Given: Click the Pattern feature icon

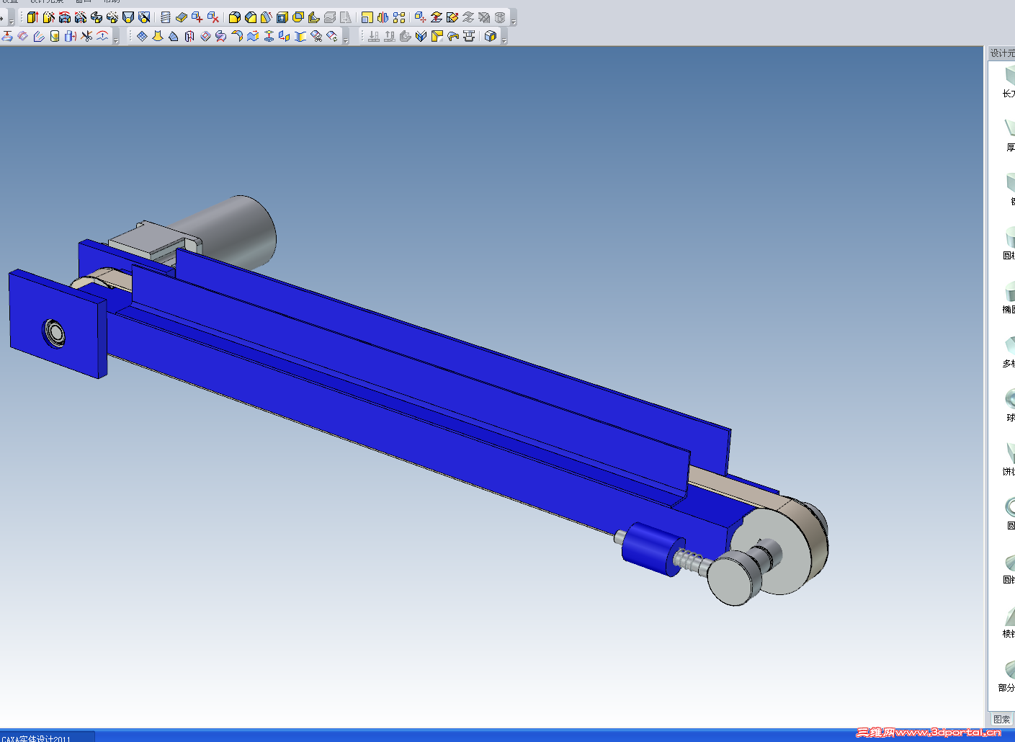Looking at the screenshot, I should (398, 17).
